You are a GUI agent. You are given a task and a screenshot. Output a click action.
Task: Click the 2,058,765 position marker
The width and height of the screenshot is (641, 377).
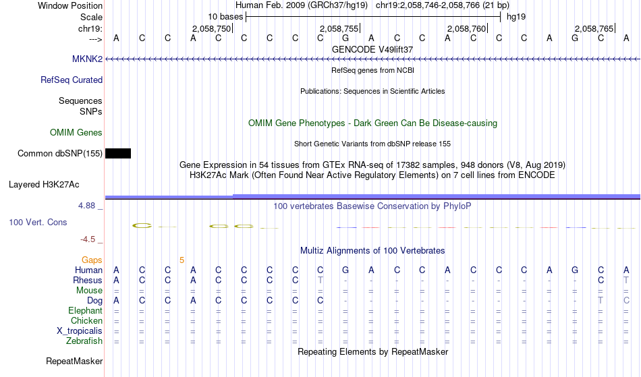point(594,28)
